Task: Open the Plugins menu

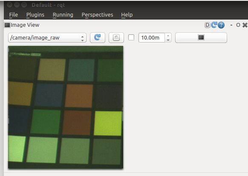Action: (x=35, y=15)
